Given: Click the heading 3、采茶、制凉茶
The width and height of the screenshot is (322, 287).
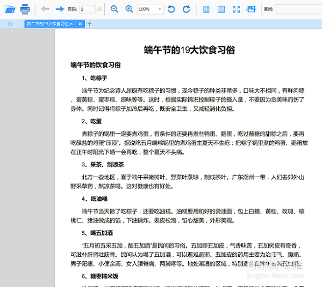Looking at the screenshot, I should coord(103,165).
